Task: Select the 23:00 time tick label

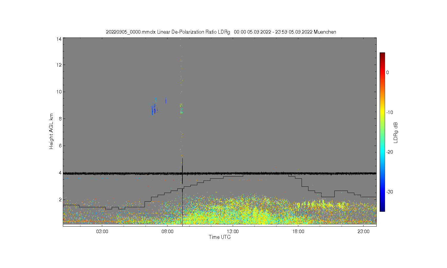Action: point(363,231)
